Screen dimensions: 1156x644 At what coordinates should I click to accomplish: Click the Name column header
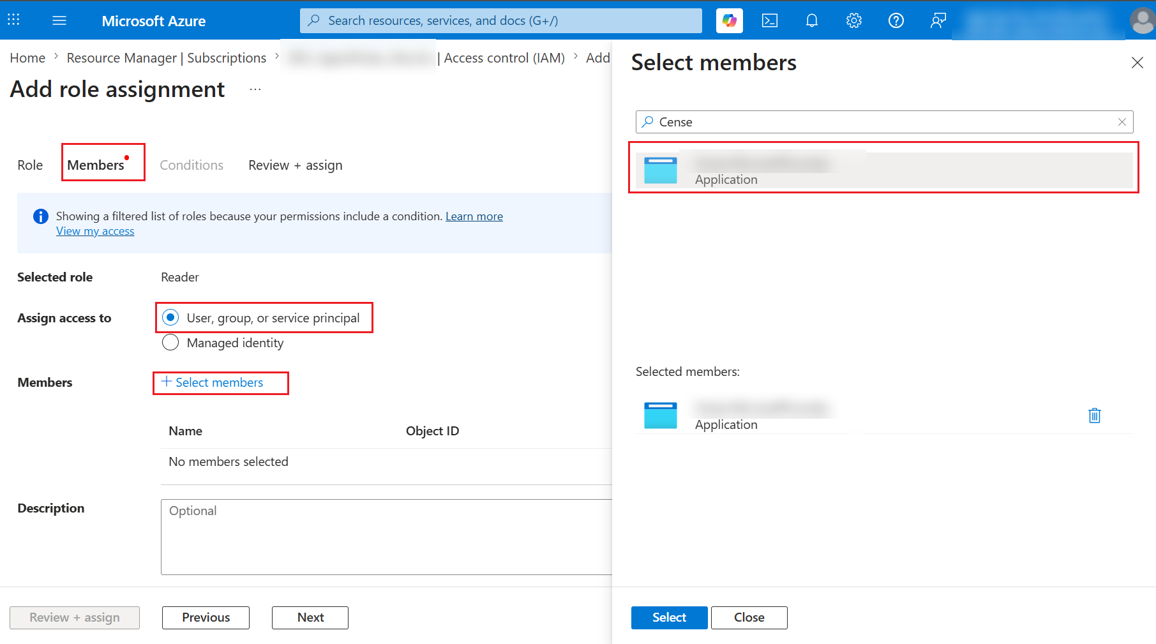pyautogui.click(x=185, y=431)
